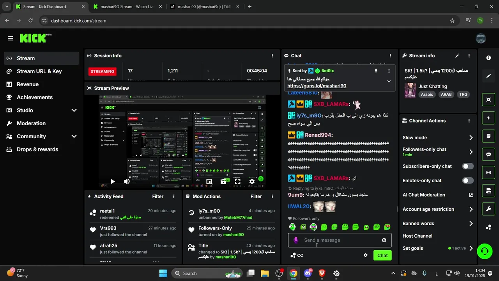
Task: Click the channel points icon below chat
Action: 293,255
